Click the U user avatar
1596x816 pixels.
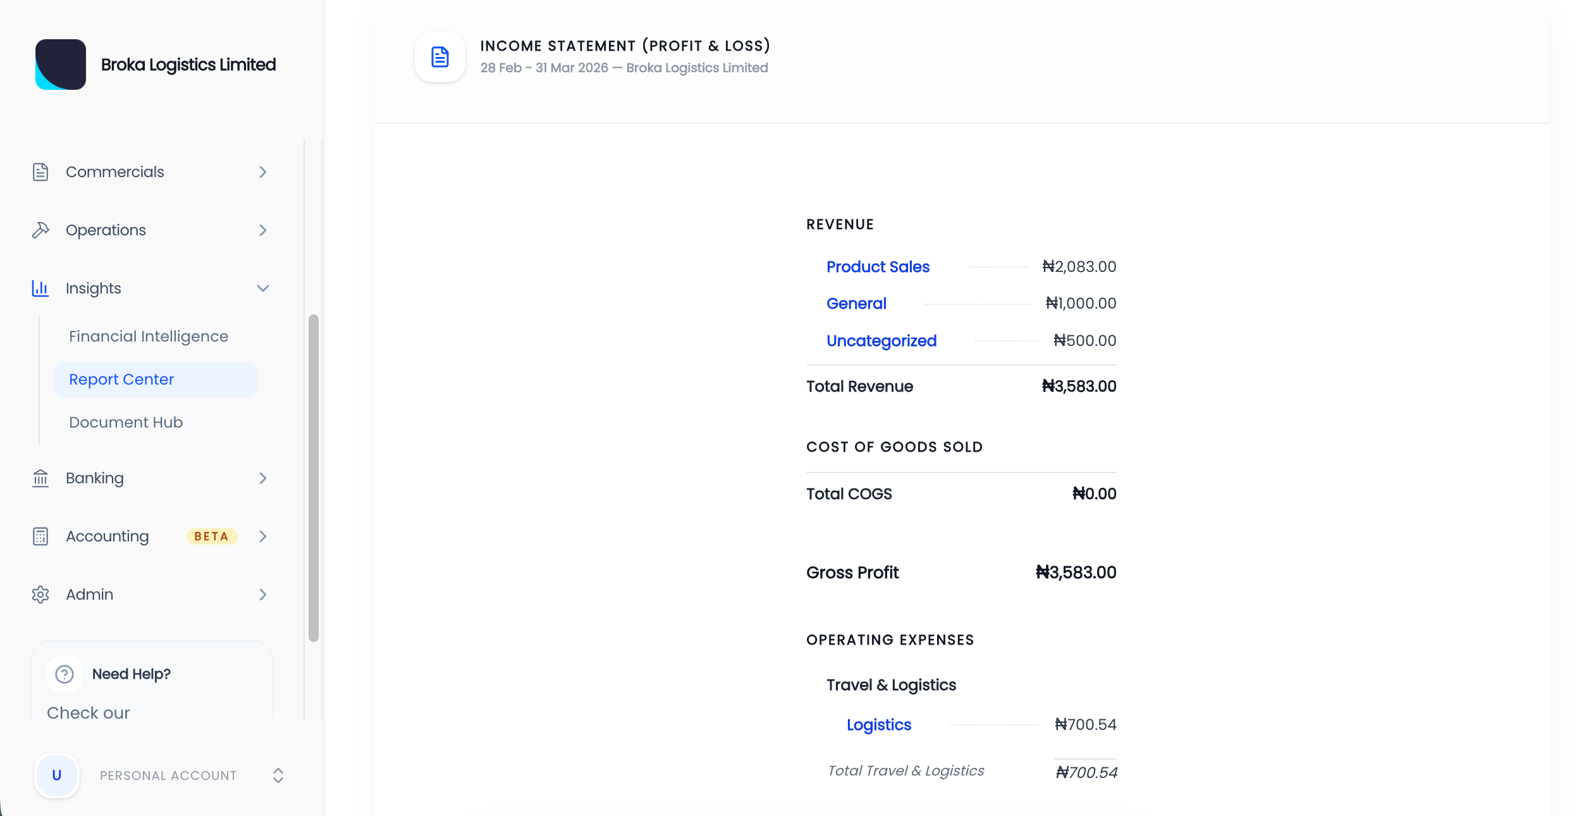click(x=56, y=776)
